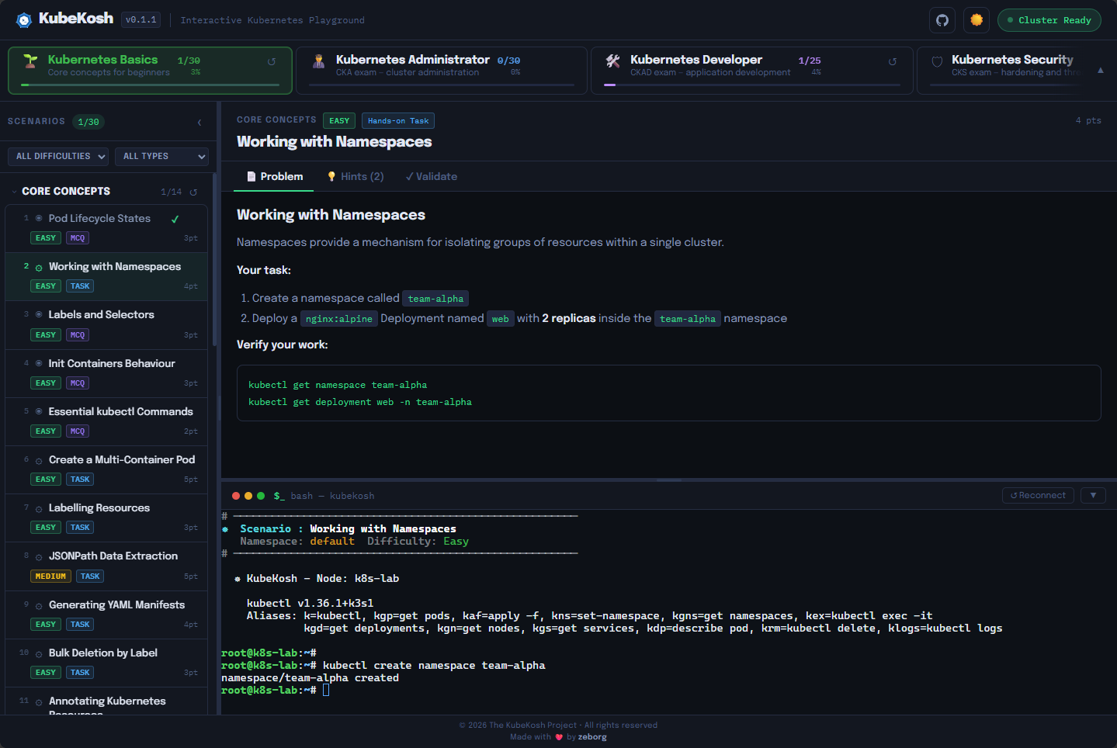Select the Kubernetes Developer track card
The image size is (1117, 748).
click(x=752, y=71)
